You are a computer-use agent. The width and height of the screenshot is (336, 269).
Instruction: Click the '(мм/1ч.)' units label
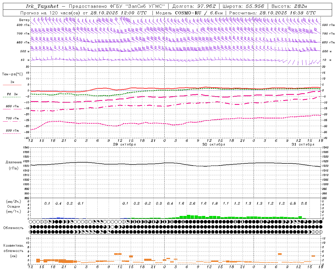coord(14,211)
